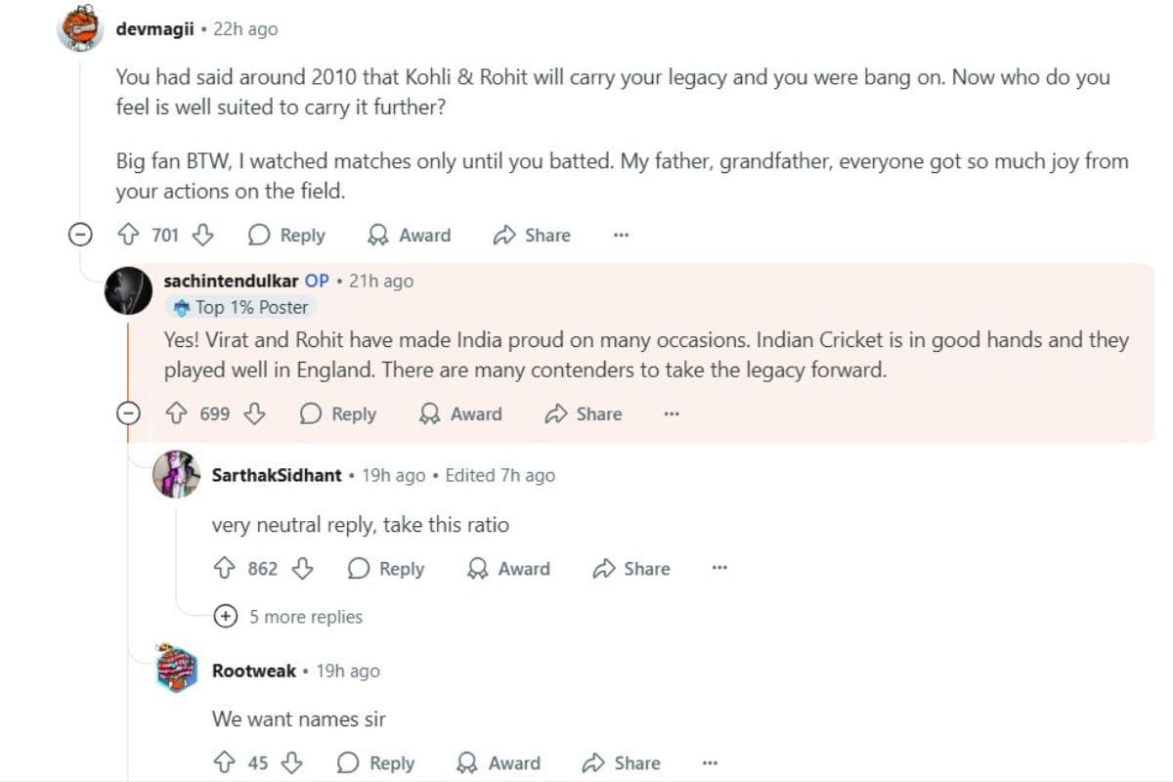This screenshot has height=782, width=1173.
Task: Downvote SarthakSidhant's comment
Action: (x=303, y=569)
